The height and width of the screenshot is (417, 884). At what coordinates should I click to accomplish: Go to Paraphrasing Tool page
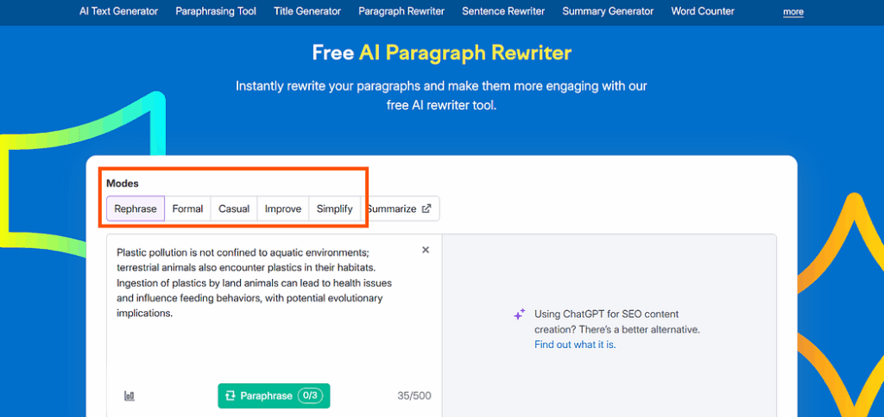click(x=216, y=11)
